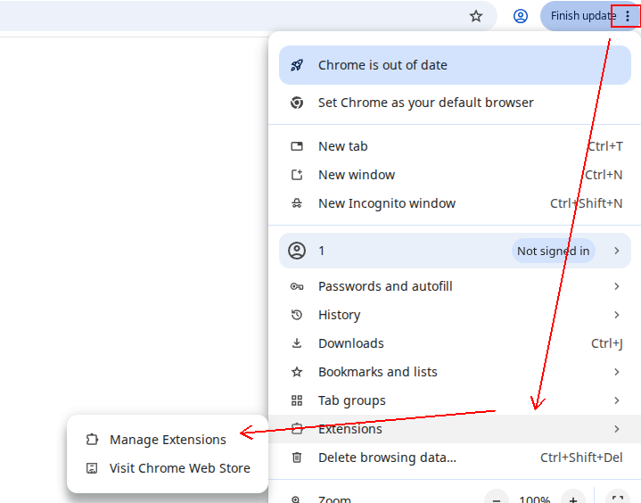The height and width of the screenshot is (503, 641).
Task: Expand Bookmarks and lists chevron
Action: (617, 372)
